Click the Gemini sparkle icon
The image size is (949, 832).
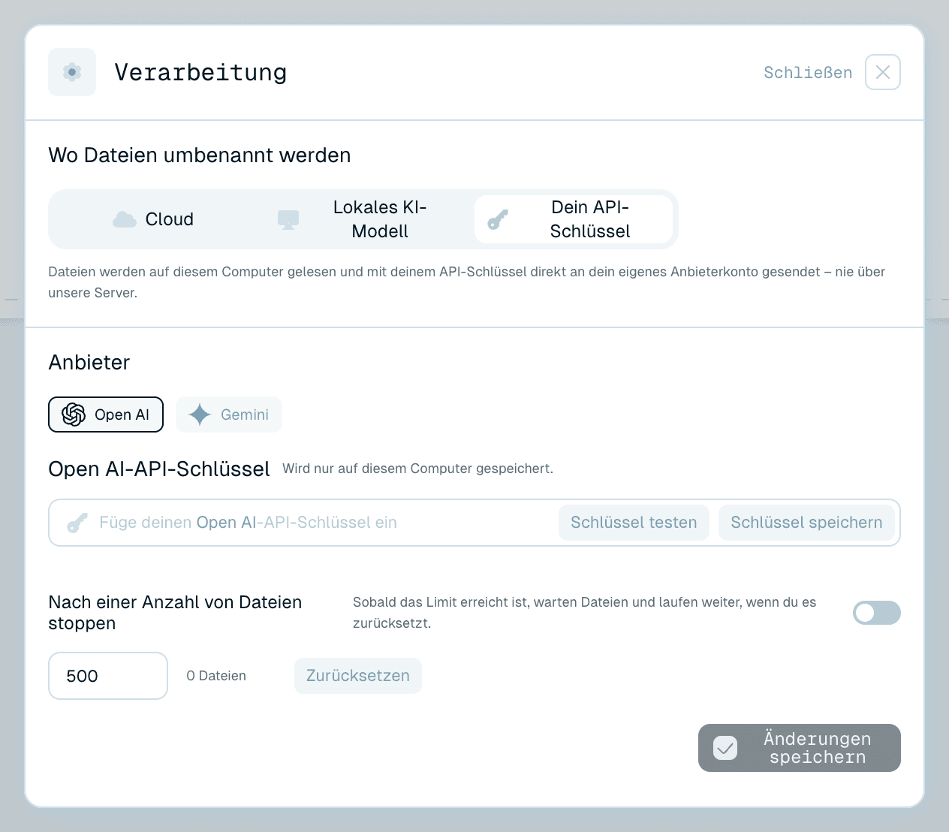200,414
